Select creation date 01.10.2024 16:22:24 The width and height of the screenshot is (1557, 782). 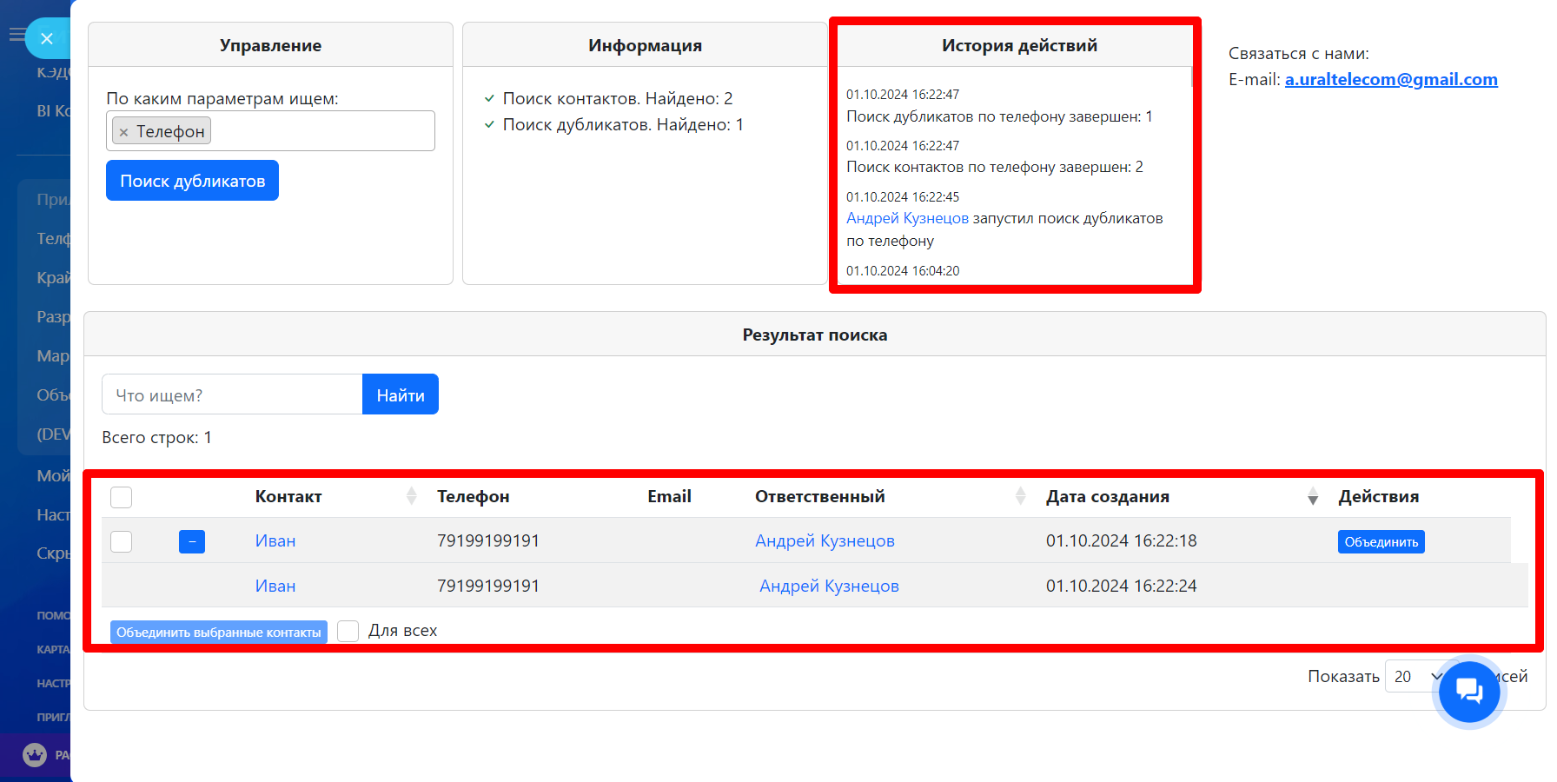click(1121, 586)
